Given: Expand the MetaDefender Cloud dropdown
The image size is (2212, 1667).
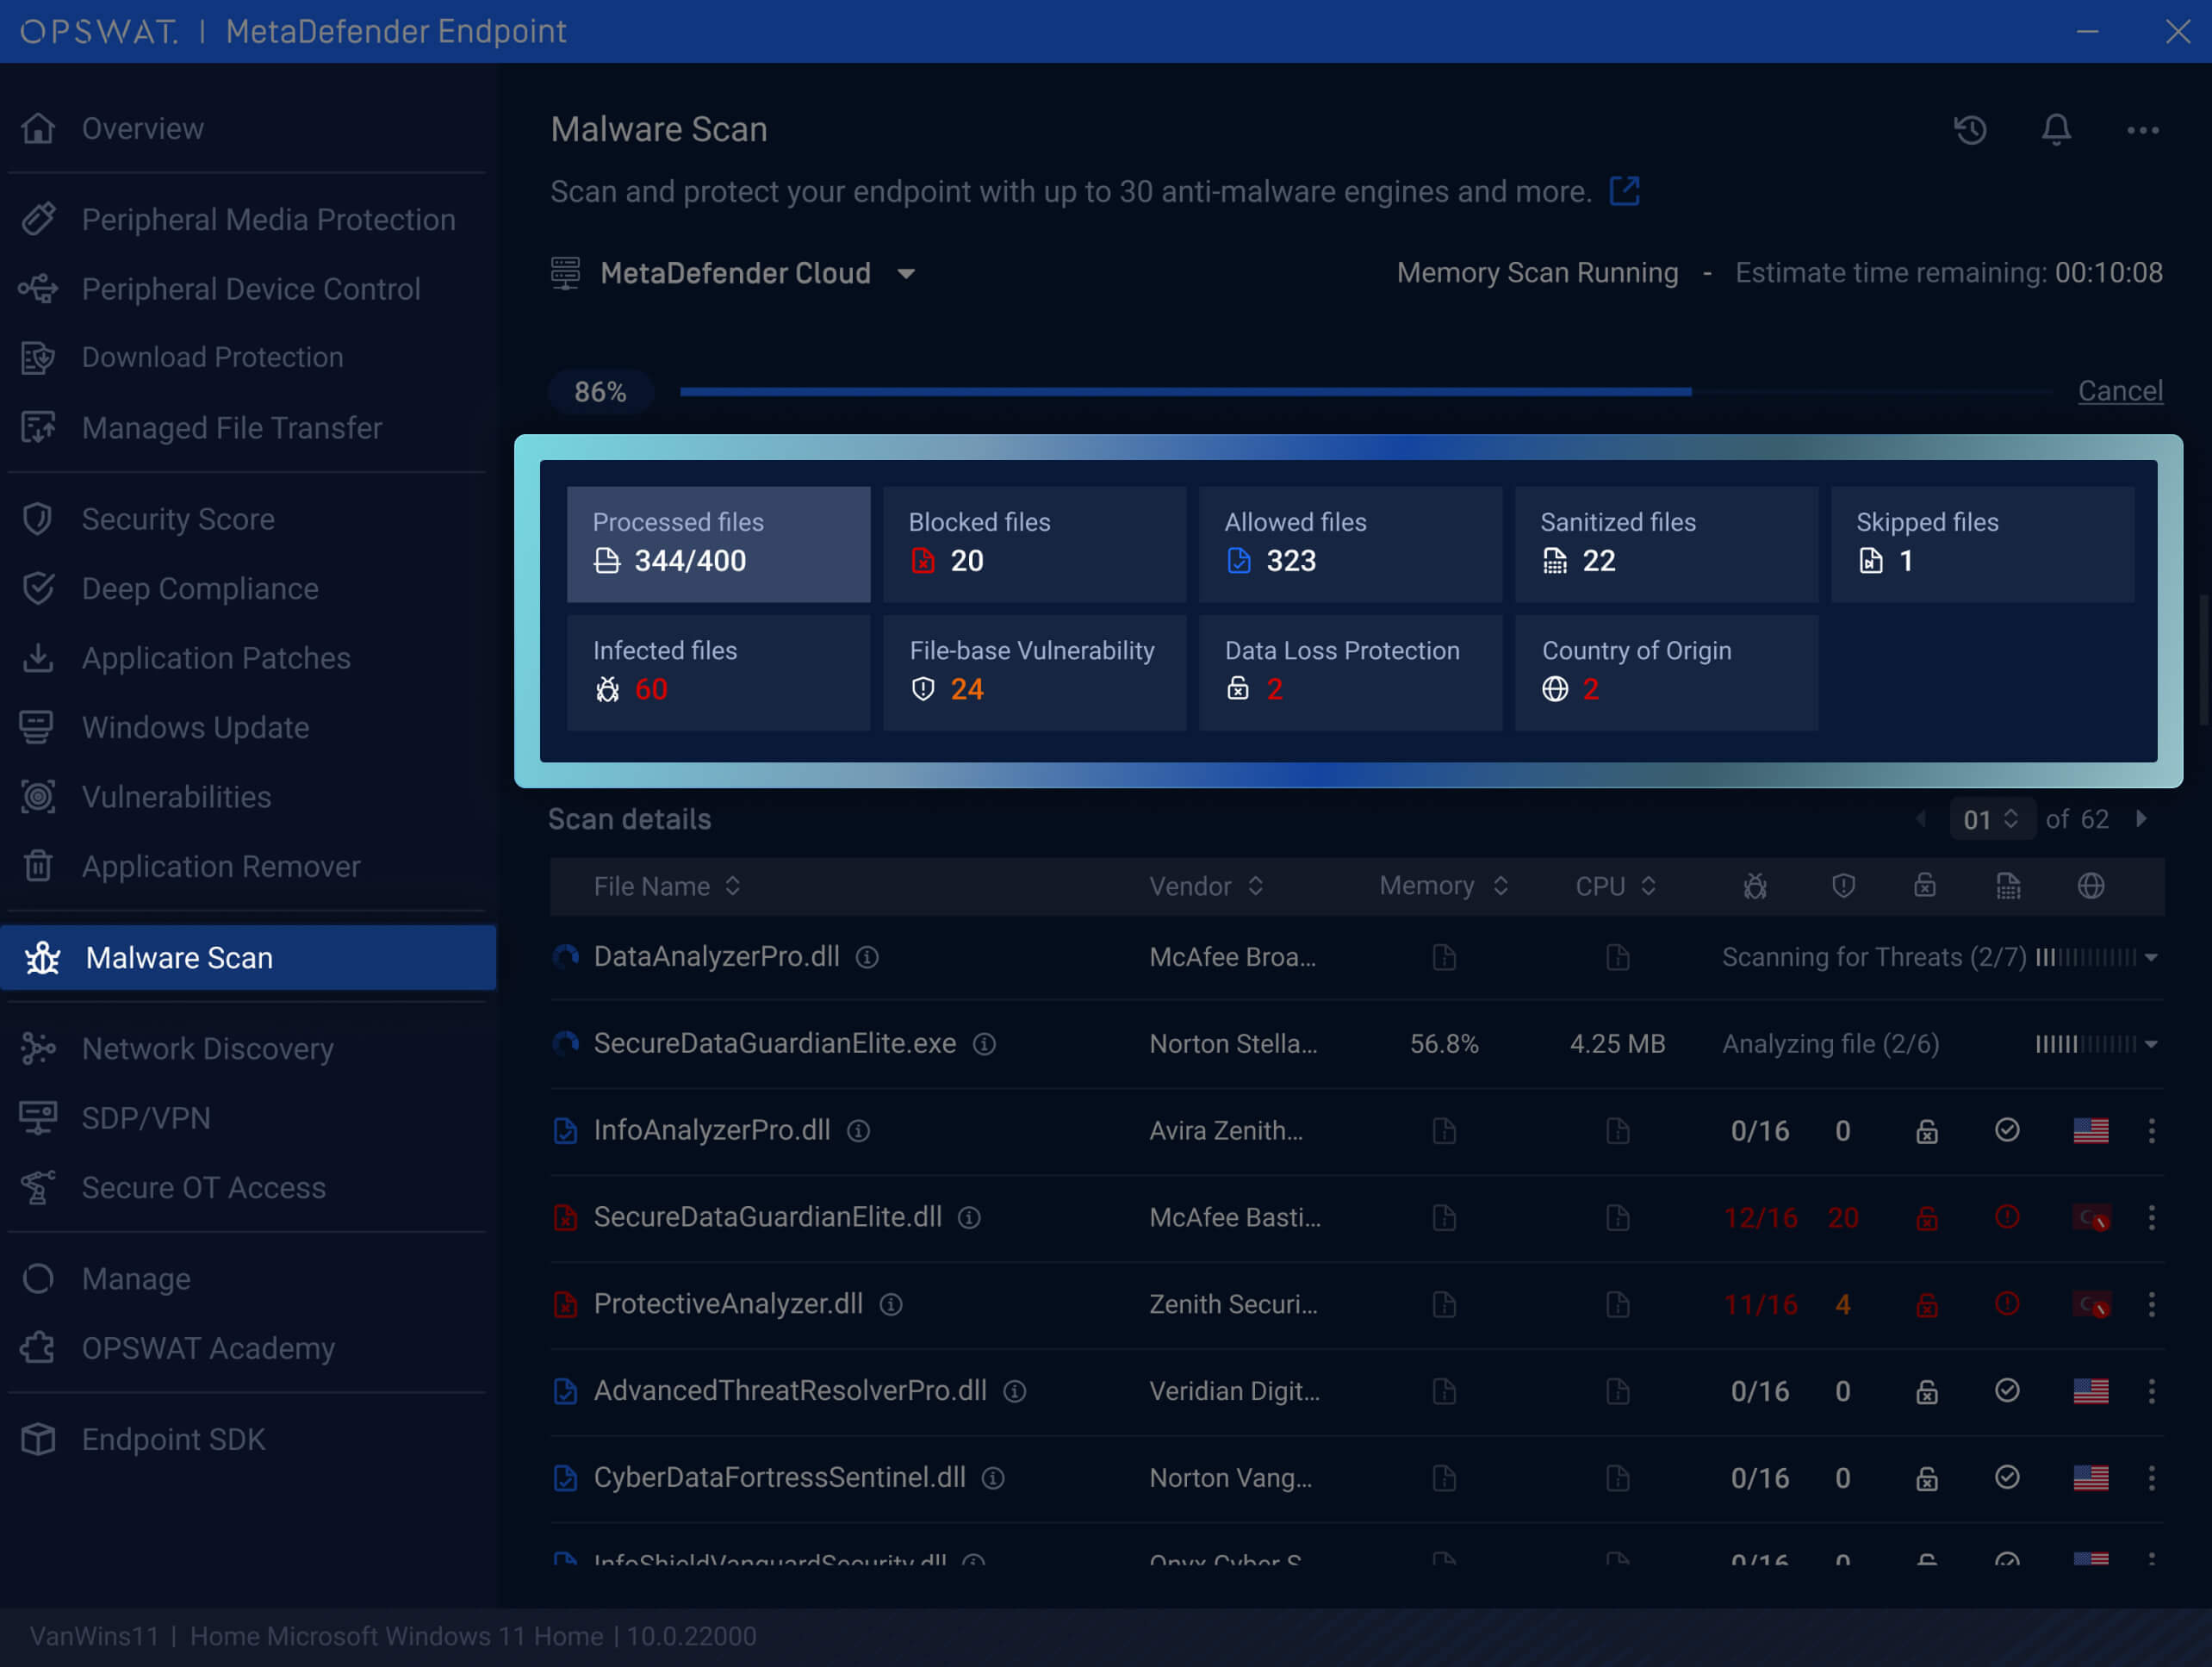Looking at the screenshot, I should 906,274.
